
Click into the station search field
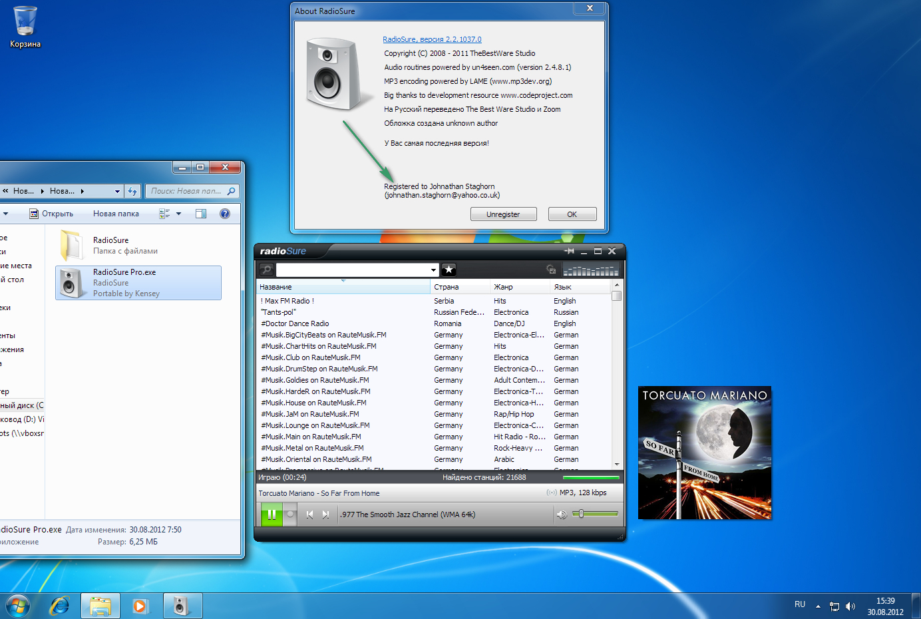click(x=353, y=270)
